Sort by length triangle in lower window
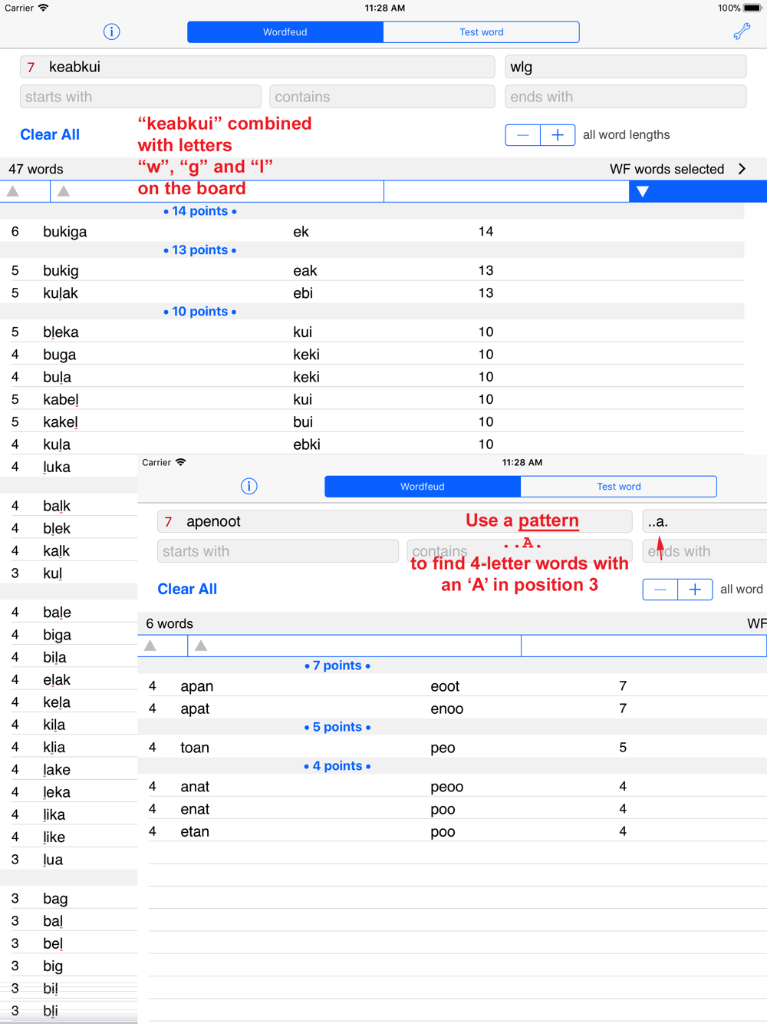This screenshot has width=767, height=1024. pyautogui.click(x=150, y=646)
